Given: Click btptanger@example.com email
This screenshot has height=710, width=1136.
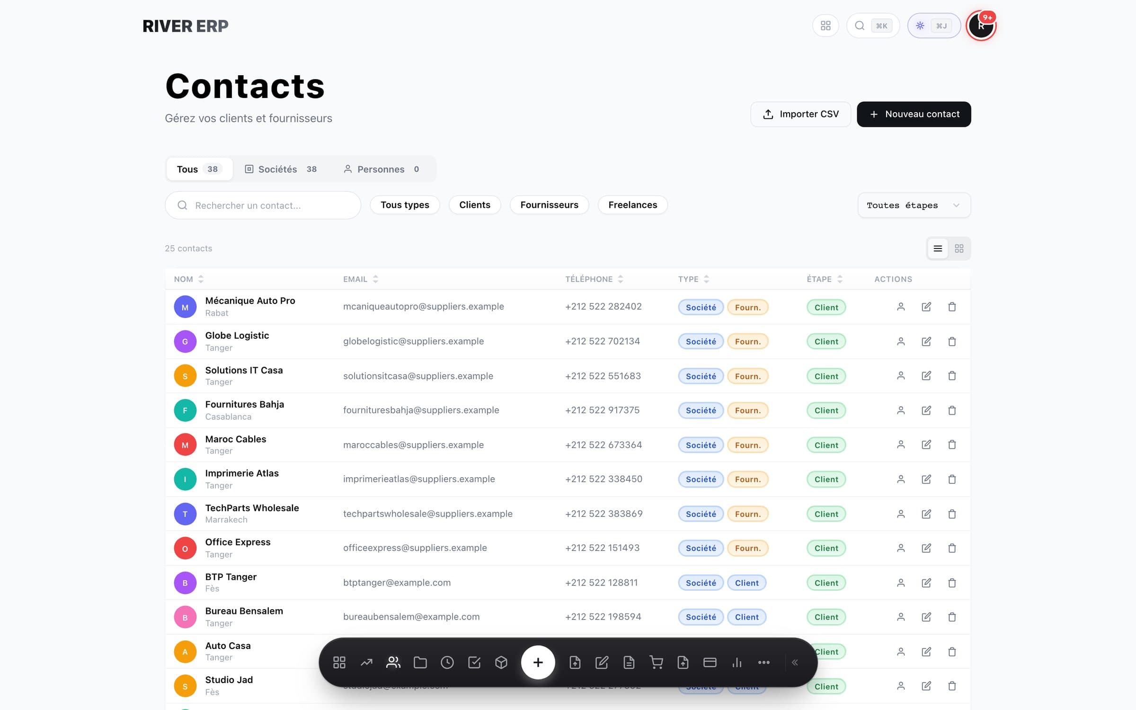Looking at the screenshot, I should click(397, 583).
